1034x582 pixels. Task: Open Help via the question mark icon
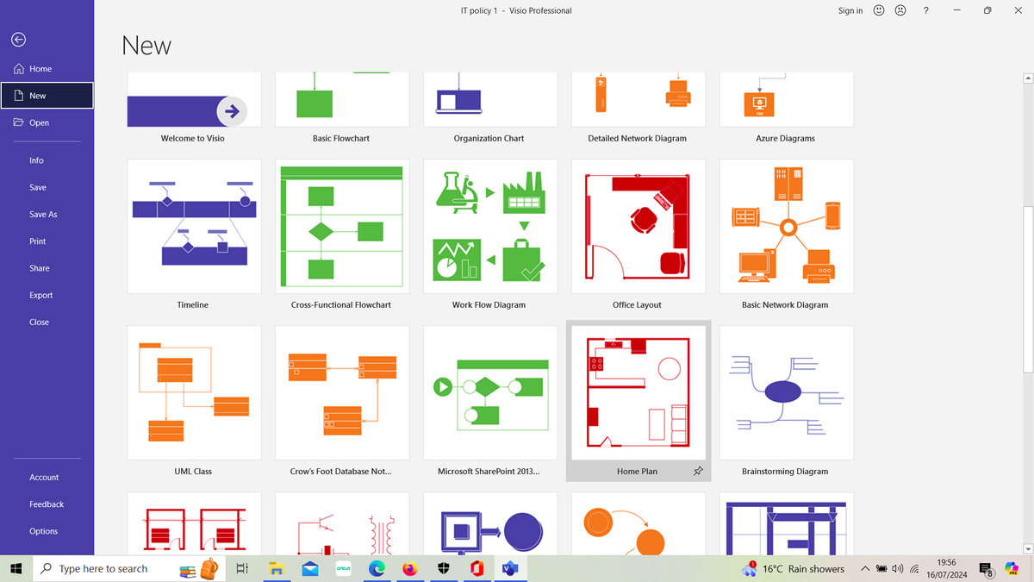click(x=925, y=10)
